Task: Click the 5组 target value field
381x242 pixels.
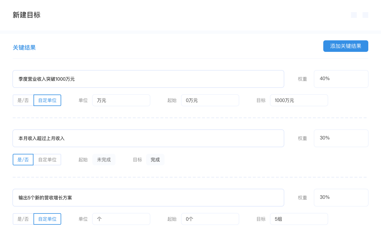Action: point(299,219)
